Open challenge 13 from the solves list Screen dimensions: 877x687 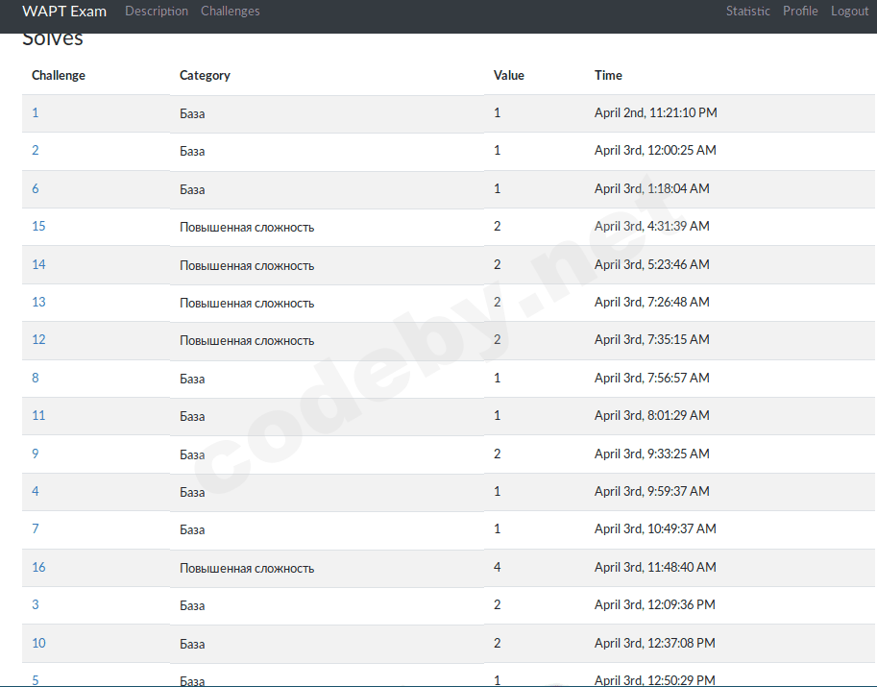coord(38,302)
